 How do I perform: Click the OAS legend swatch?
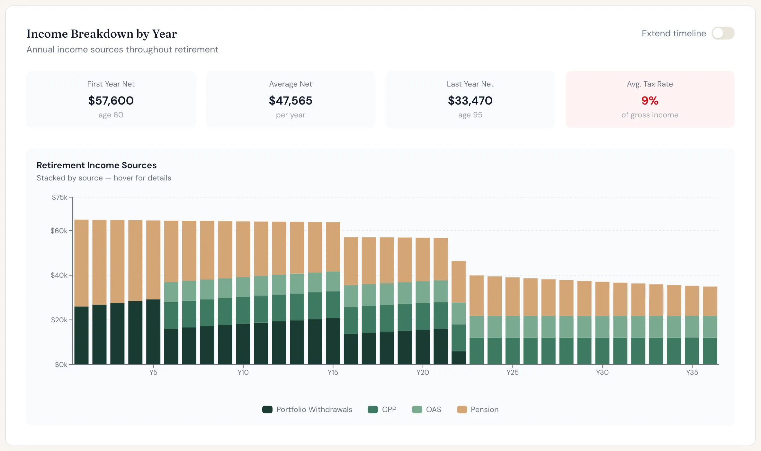coord(417,410)
